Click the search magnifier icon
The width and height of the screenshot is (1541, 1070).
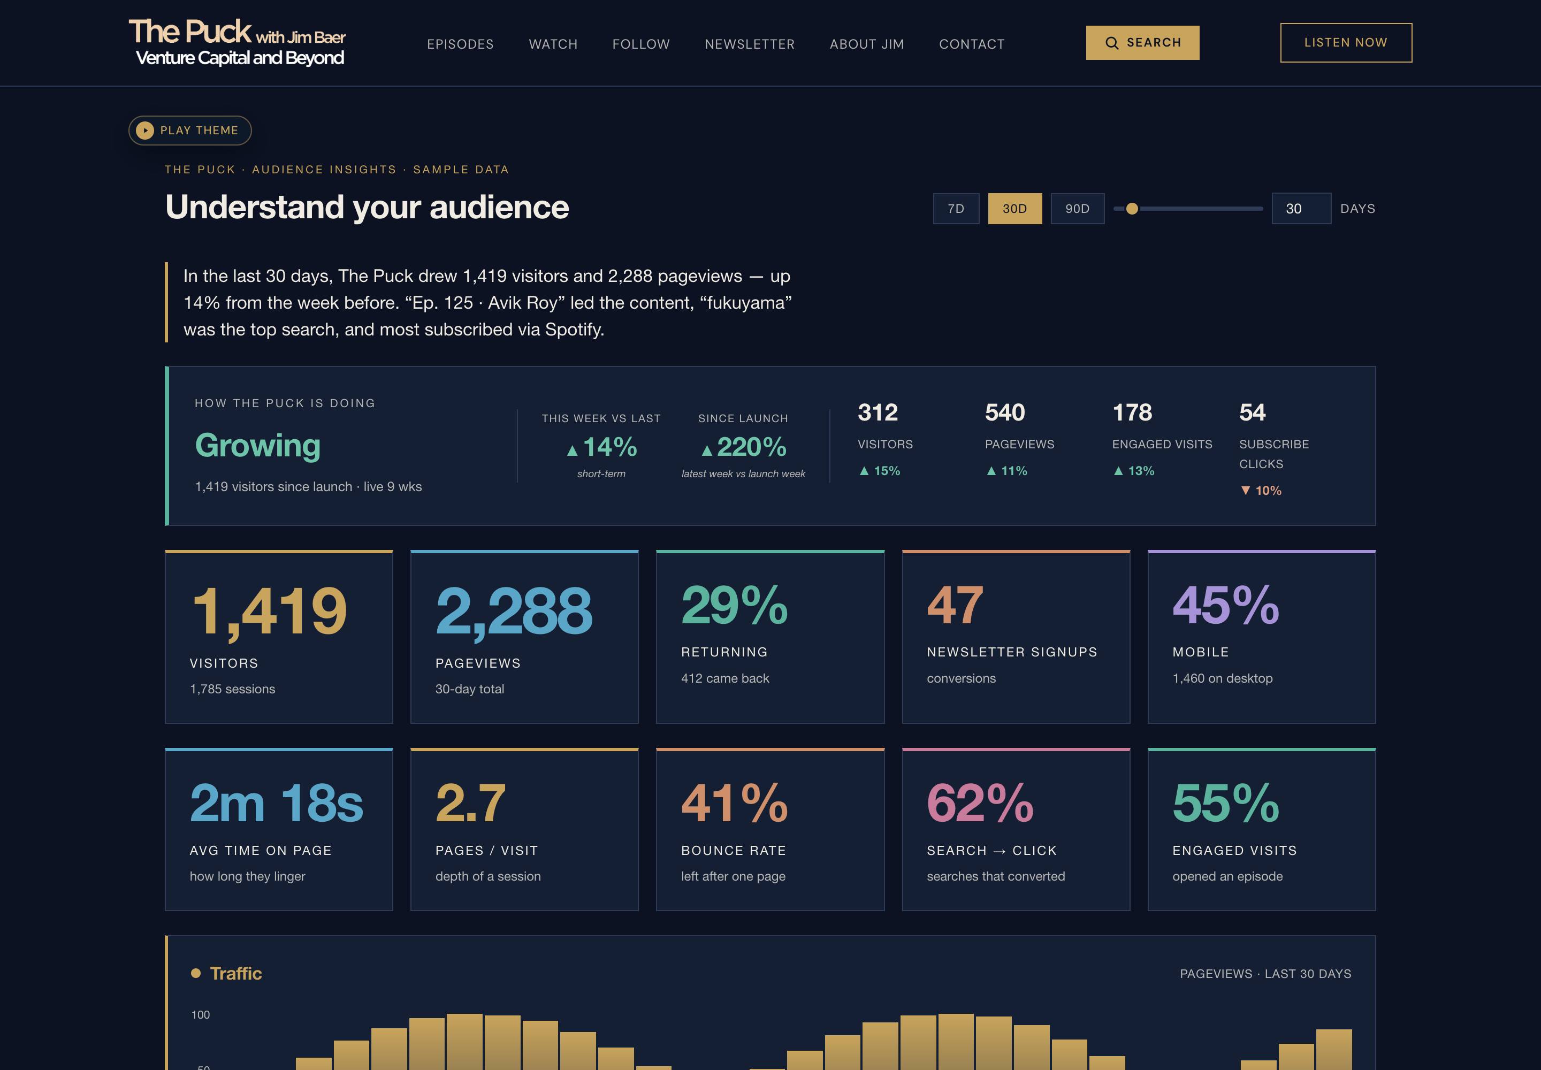tap(1111, 43)
